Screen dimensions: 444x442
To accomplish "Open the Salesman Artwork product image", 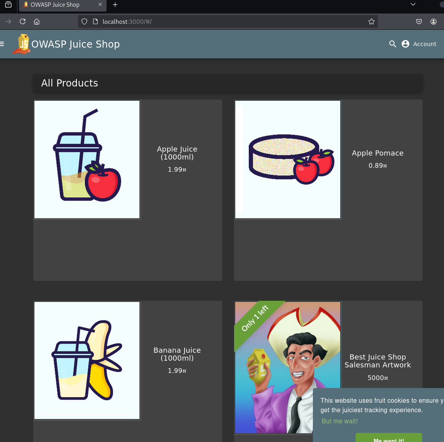I will (288, 367).
